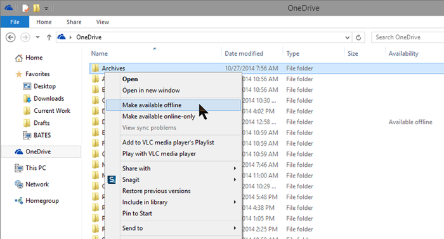Click OneDrive in the address bar path
The height and width of the screenshot is (239, 444).
click(x=89, y=37)
